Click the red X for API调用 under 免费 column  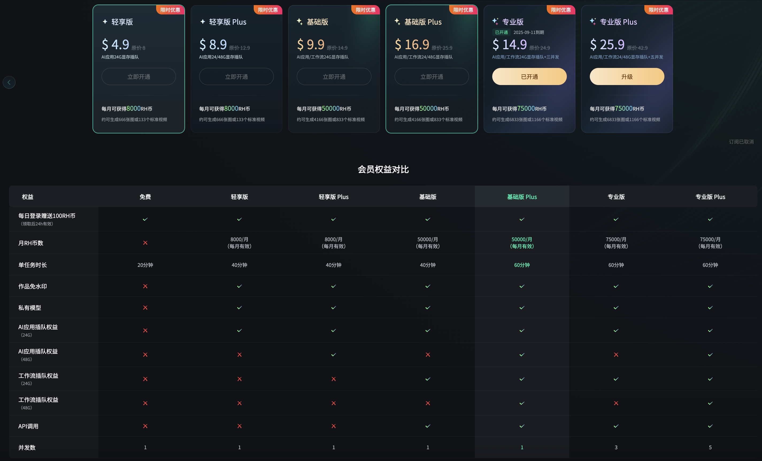145,426
